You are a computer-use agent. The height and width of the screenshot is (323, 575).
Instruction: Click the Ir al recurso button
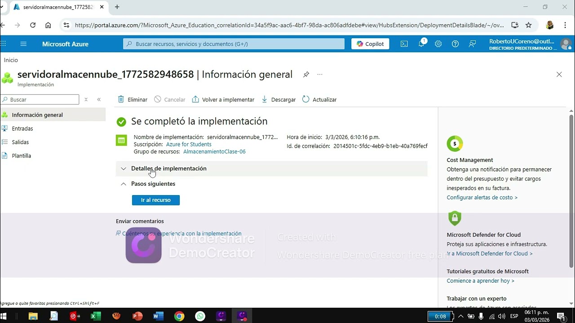point(156,200)
